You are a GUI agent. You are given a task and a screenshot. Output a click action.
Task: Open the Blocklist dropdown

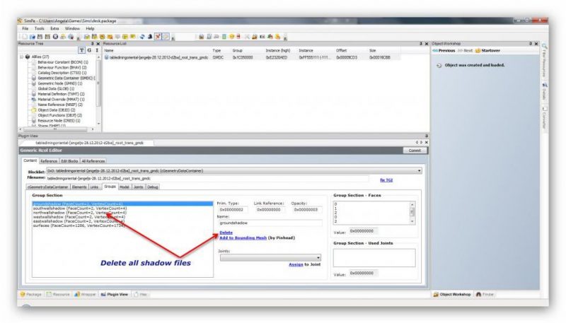point(419,170)
